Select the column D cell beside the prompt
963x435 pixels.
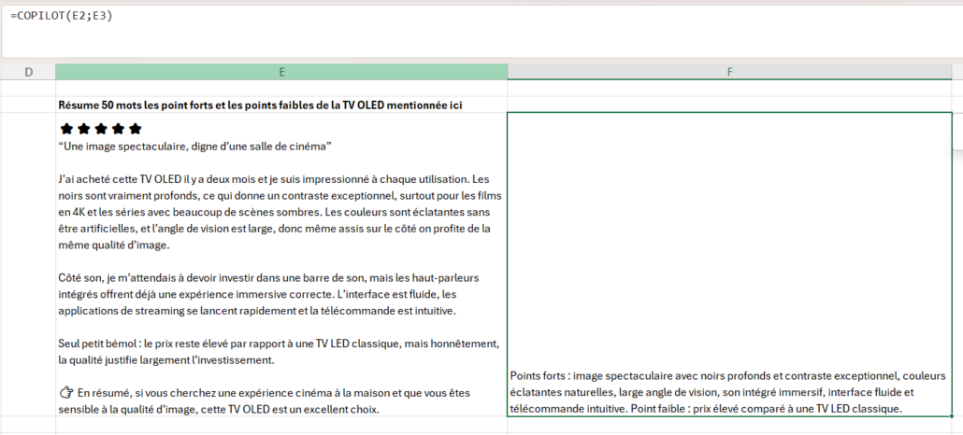point(28,105)
